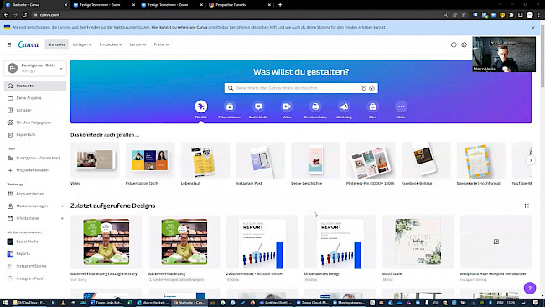Open the Mehr category icon
This screenshot has width=545, height=307.
pyautogui.click(x=401, y=107)
